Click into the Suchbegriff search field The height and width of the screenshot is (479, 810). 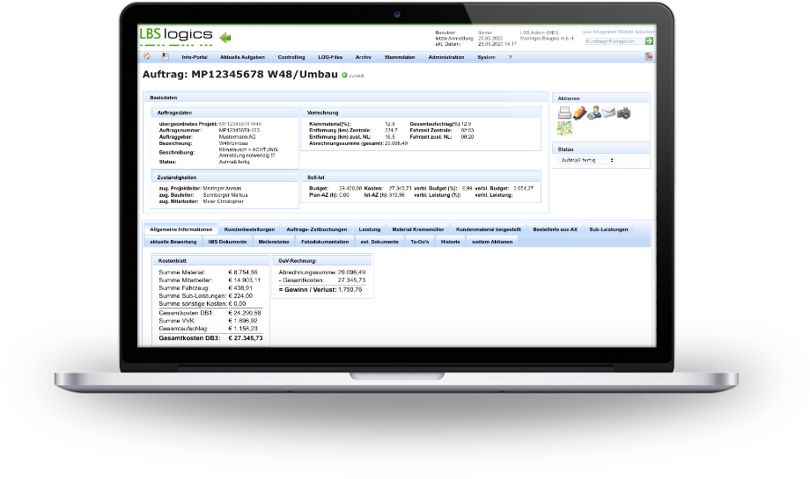point(613,40)
